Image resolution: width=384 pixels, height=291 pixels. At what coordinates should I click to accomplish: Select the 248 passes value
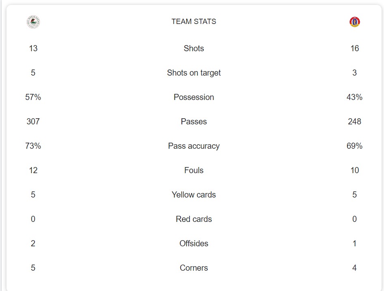(354, 122)
